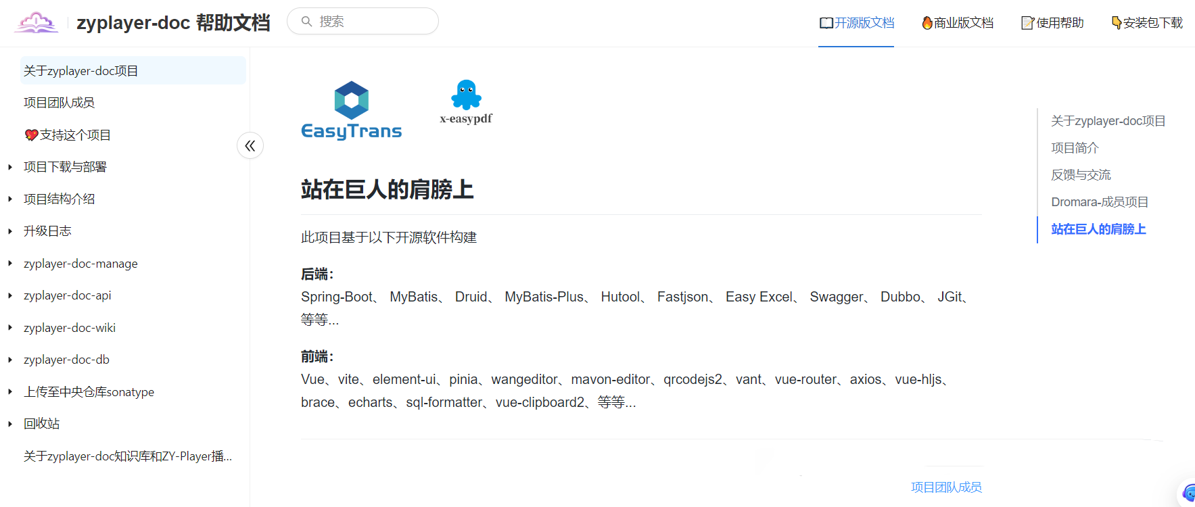Open the 使用帮助 menu item
1195x507 pixels.
1052,23
